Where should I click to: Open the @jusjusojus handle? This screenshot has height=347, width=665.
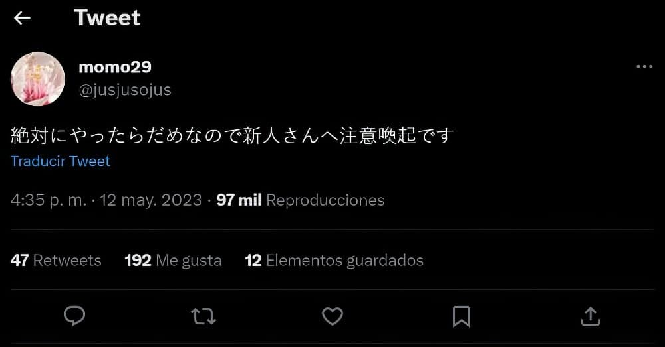click(125, 90)
